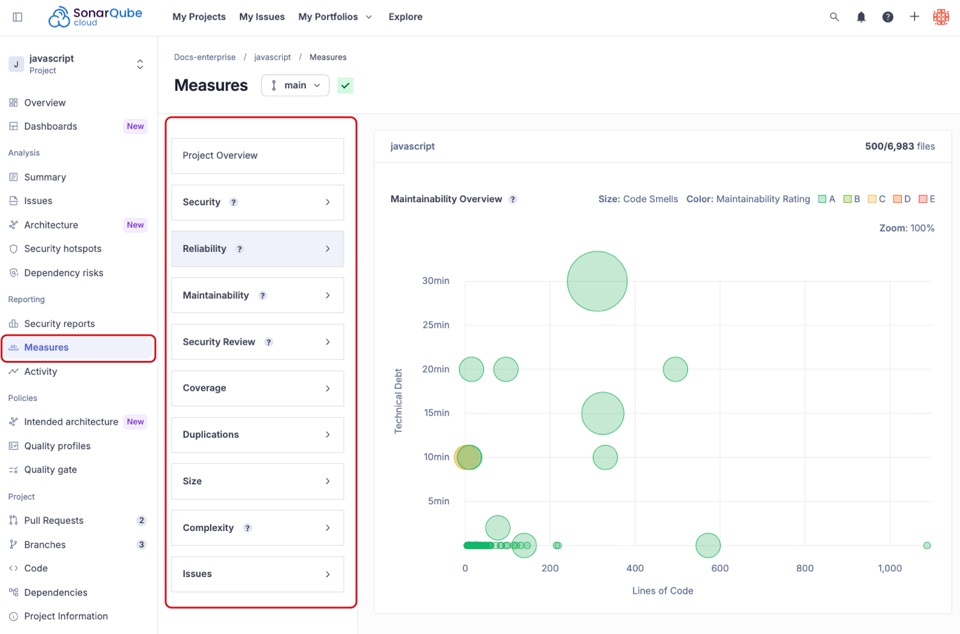Open the javascript project switcher
The width and height of the screenshot is (960, 634).
[x=77, y=65]
